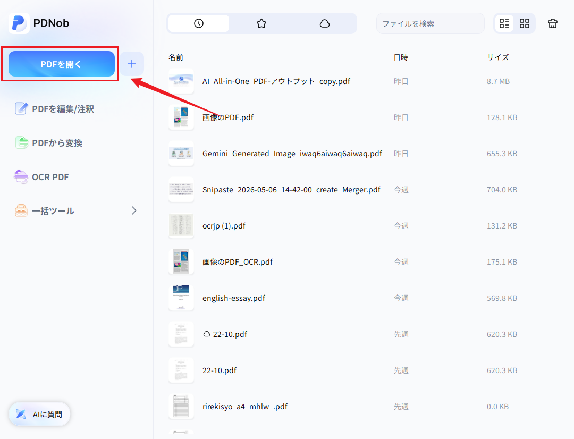Click the PDFを開く button

click(x=62, y=64)
